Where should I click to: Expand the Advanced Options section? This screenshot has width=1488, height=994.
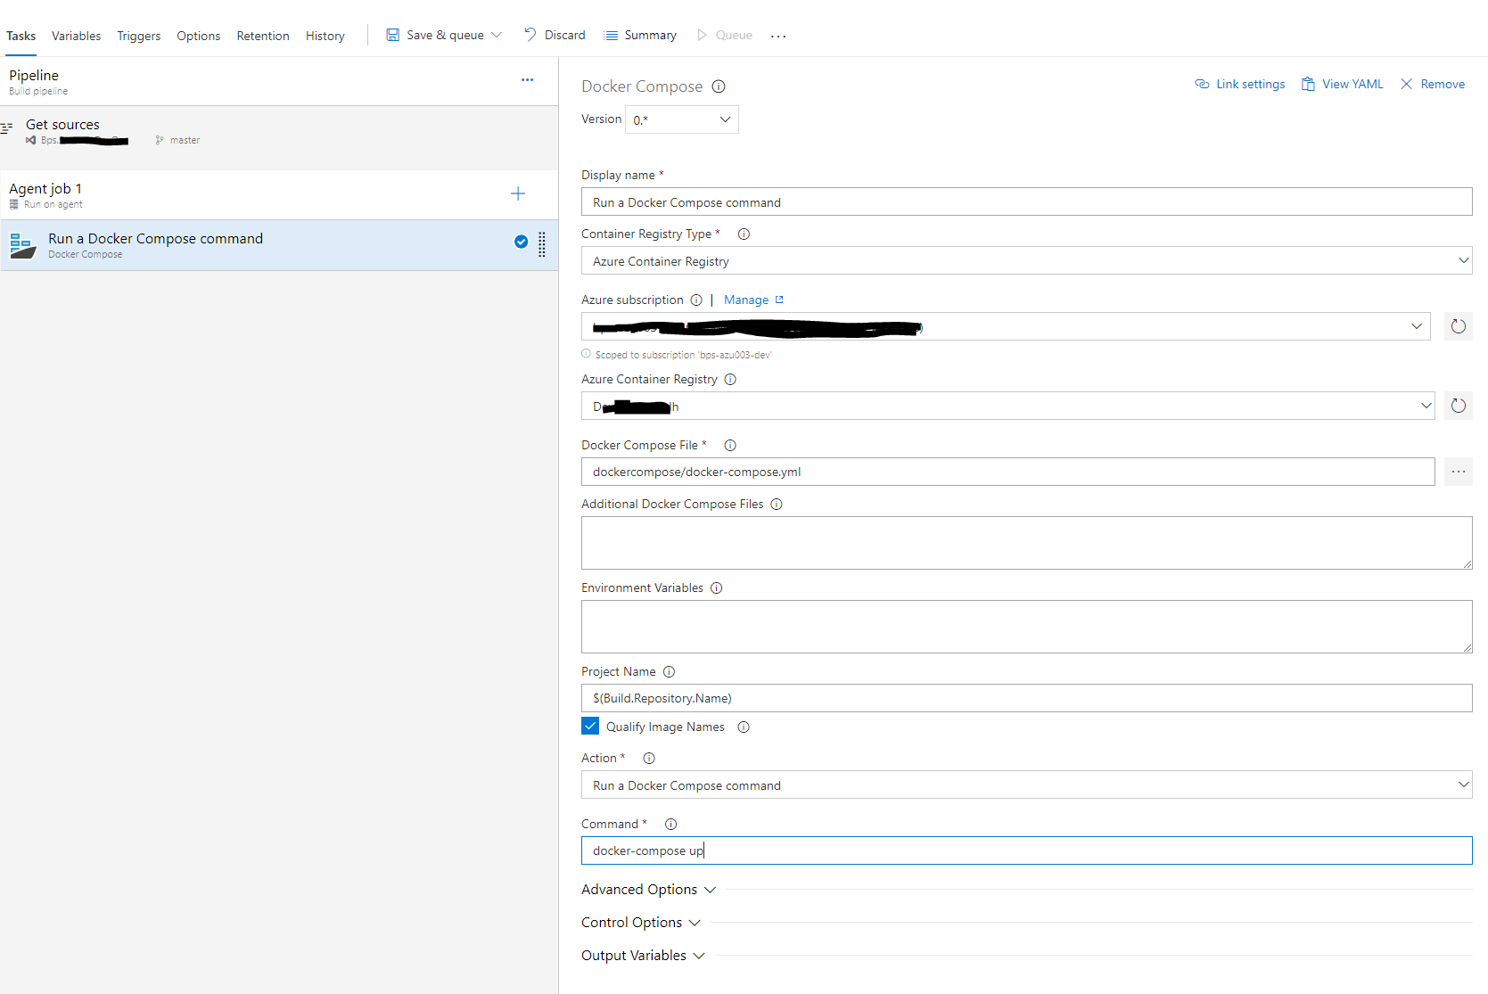click(x=648, y=890)
